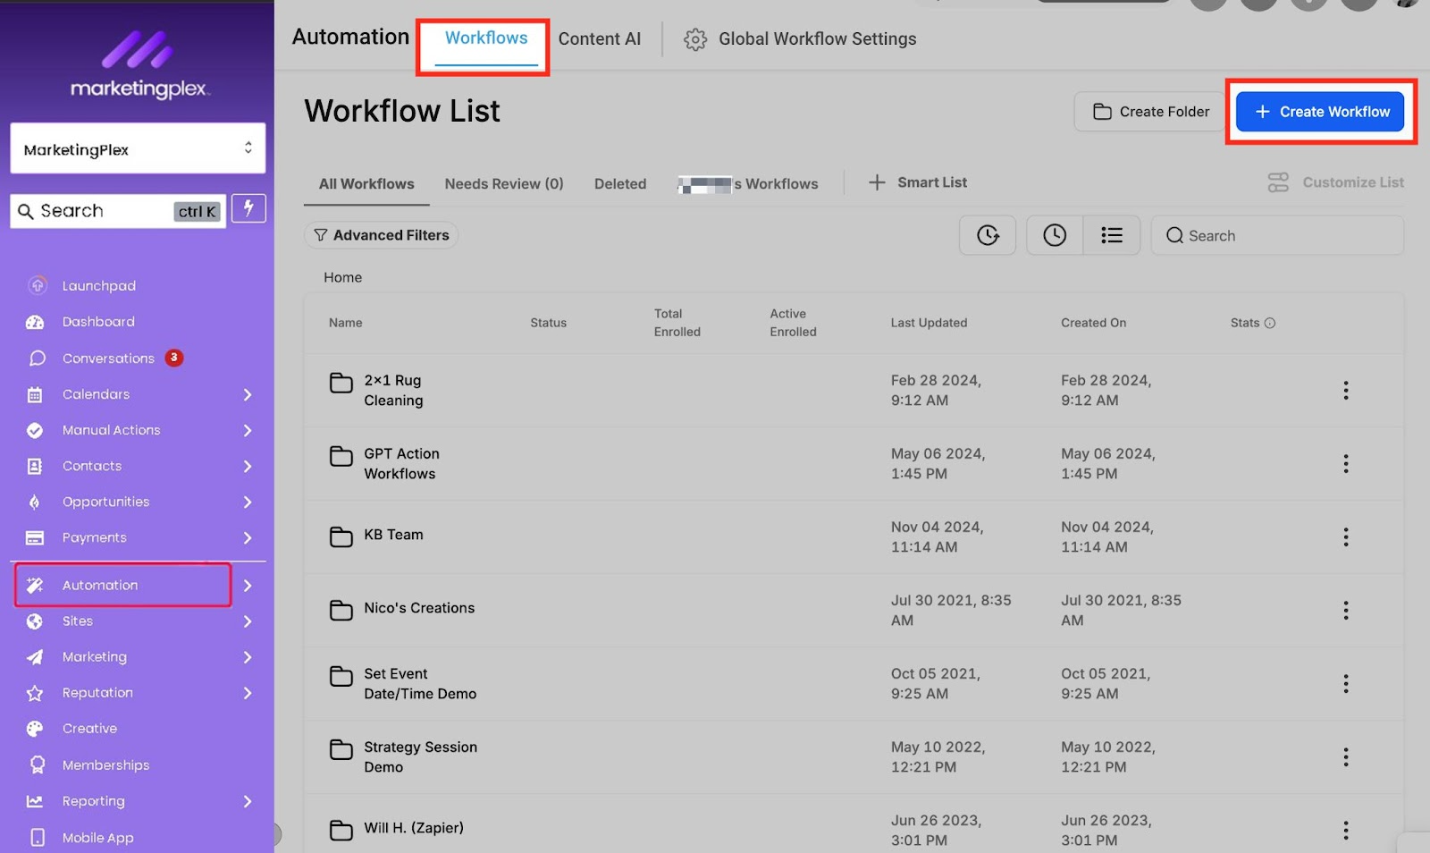Open the Strategy Session Demo folder
The width and height of the screenshot is (1430, 853).
[420, 756]
